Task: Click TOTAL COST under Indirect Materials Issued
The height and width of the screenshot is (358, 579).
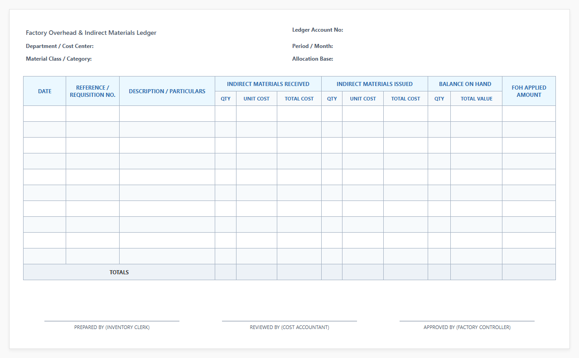Action: [406, 99]
